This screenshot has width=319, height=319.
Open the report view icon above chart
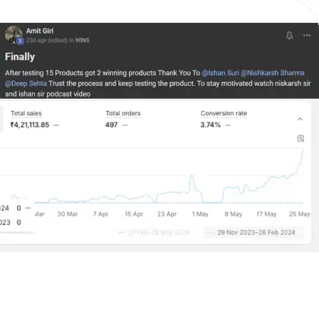point(300,138)
